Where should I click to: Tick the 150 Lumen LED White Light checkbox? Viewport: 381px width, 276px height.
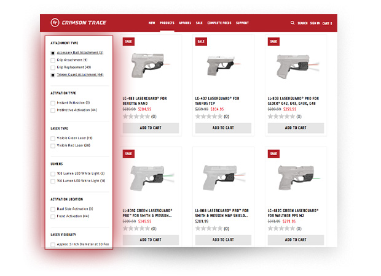coord(53,181)
